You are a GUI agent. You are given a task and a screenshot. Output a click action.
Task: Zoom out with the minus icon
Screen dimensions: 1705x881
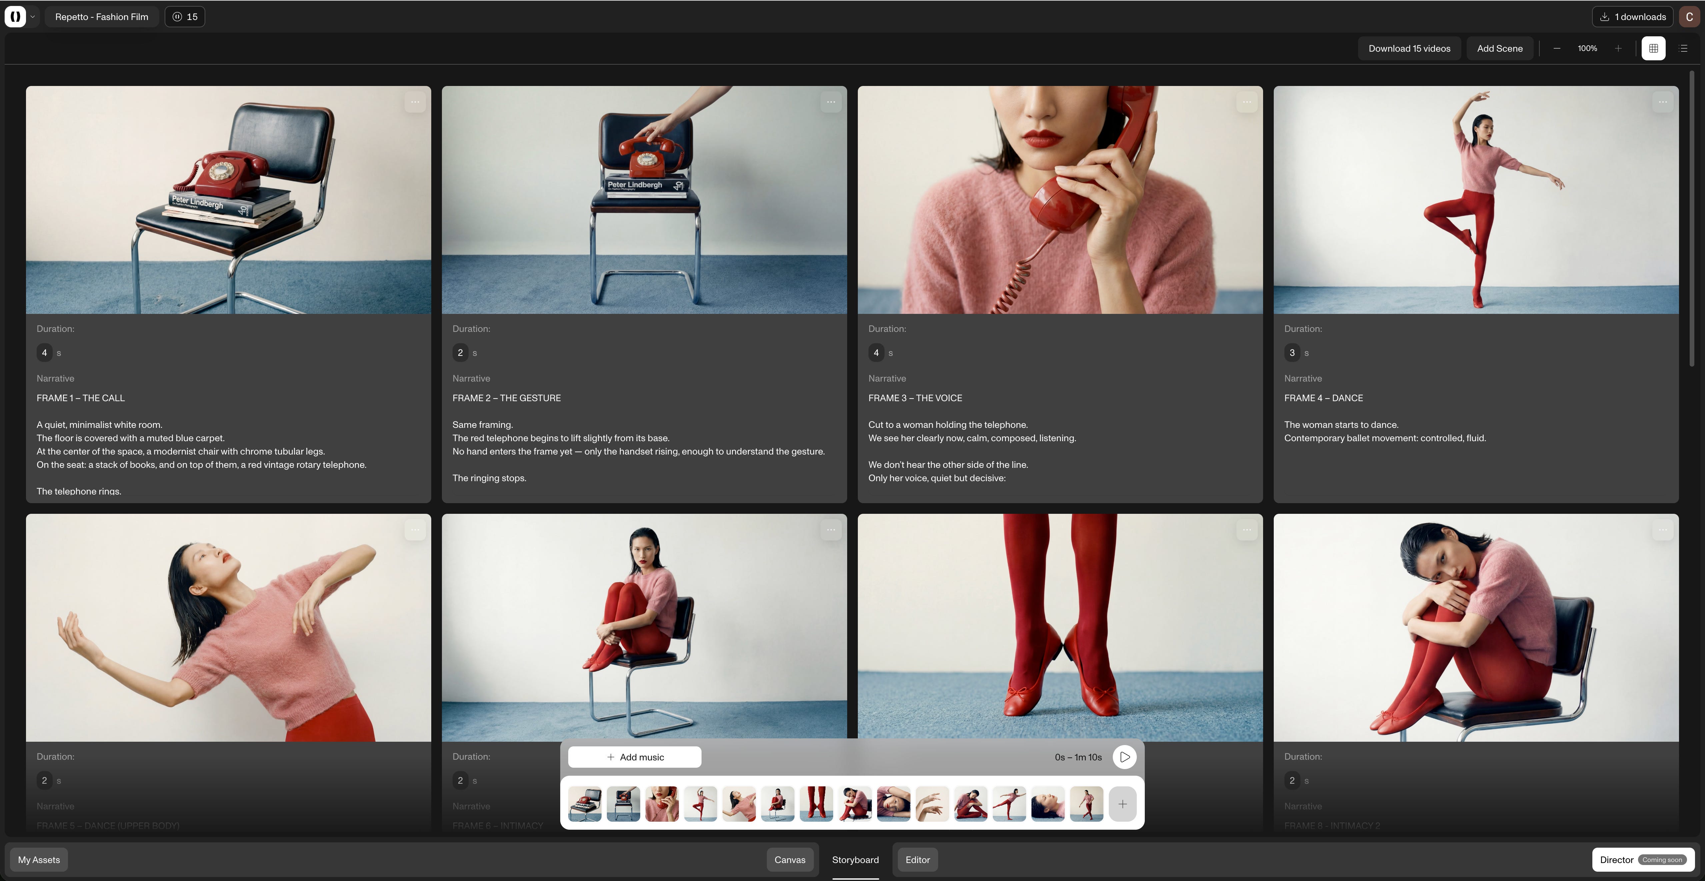click(x=1557, y=48)
